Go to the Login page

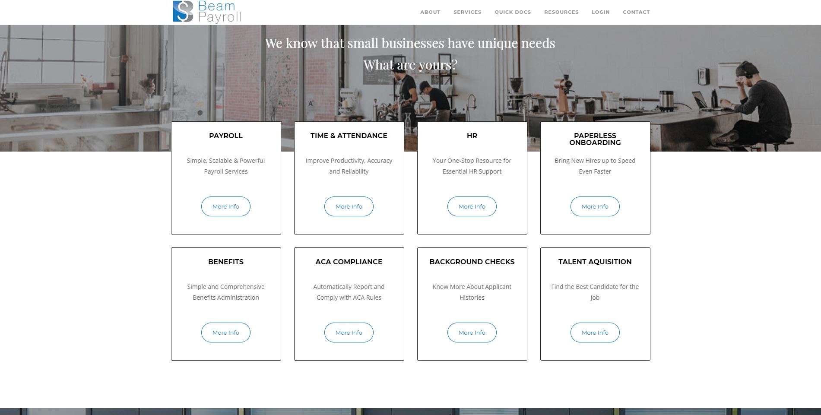600,12
